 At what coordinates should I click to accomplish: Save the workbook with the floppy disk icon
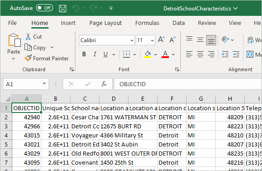pos(63,8)
